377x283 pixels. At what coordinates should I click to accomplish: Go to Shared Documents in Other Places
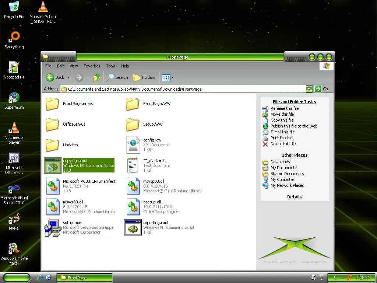[x=287, y=174]
